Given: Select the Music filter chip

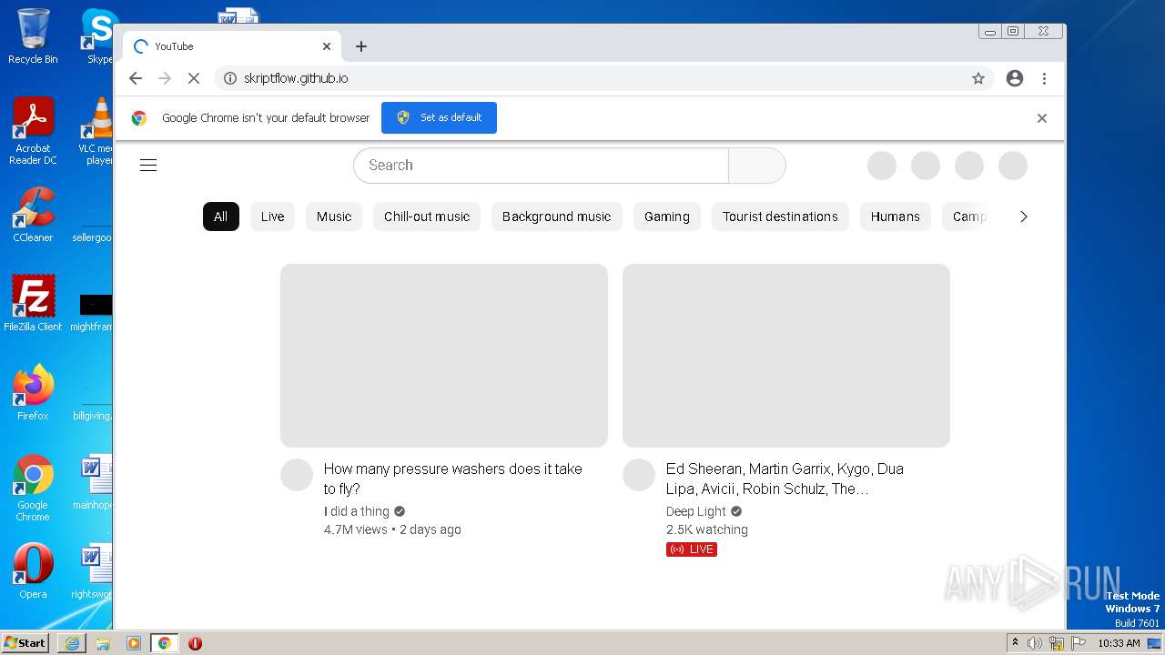Looking at the screenshot, I should pos(334,217).
